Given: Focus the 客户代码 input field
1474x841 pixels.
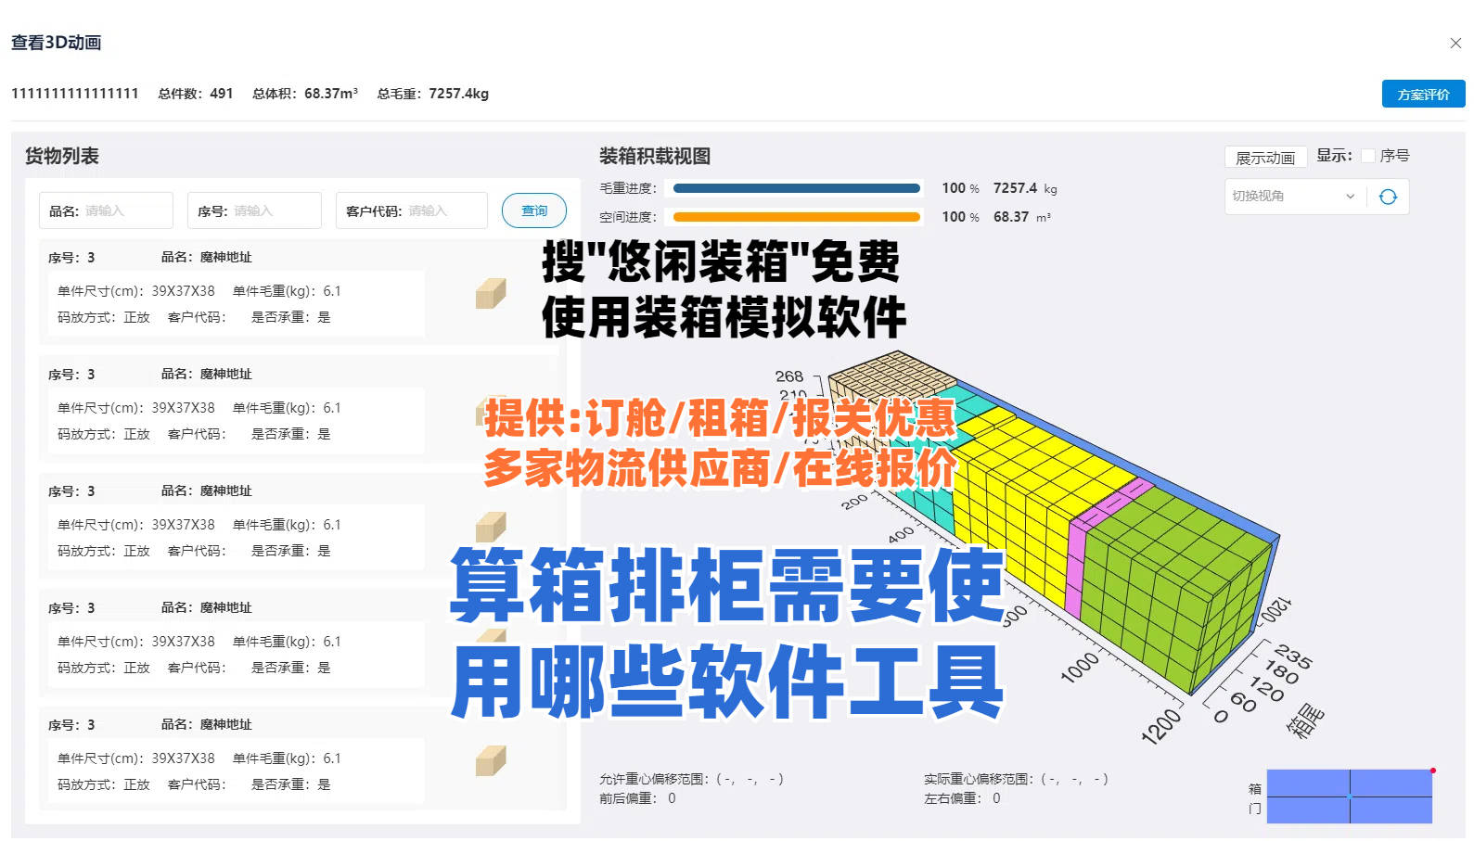Looking at the screenshot, I should pyautogui.click(x=411, y=210).
